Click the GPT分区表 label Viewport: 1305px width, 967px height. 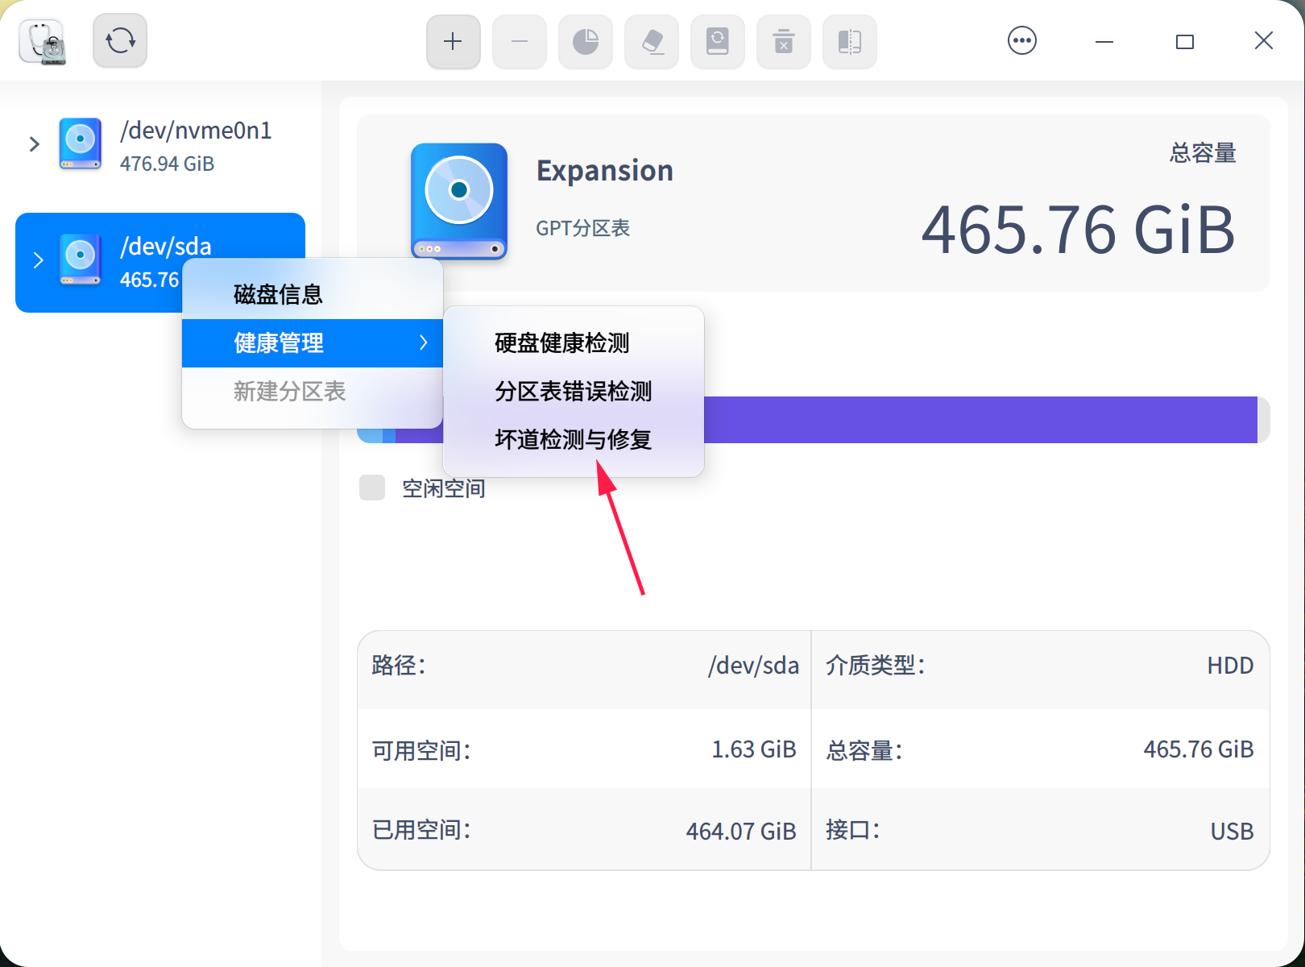pyautogui.click(x=583, y=228)
